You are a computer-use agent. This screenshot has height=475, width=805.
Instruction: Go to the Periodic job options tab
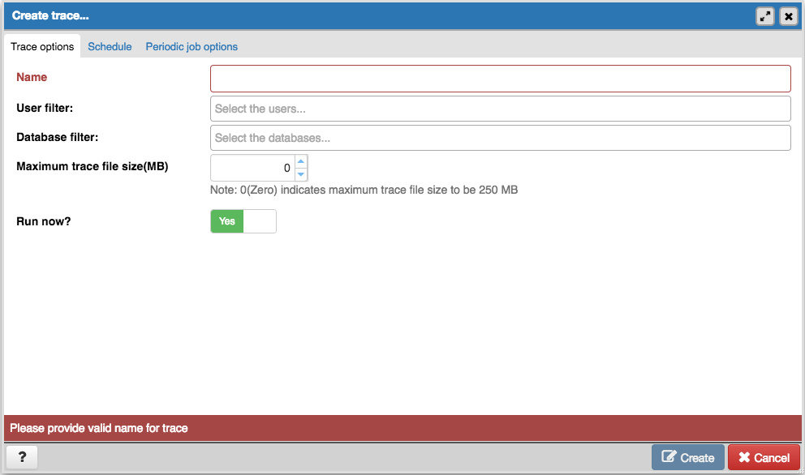(192, 47)
